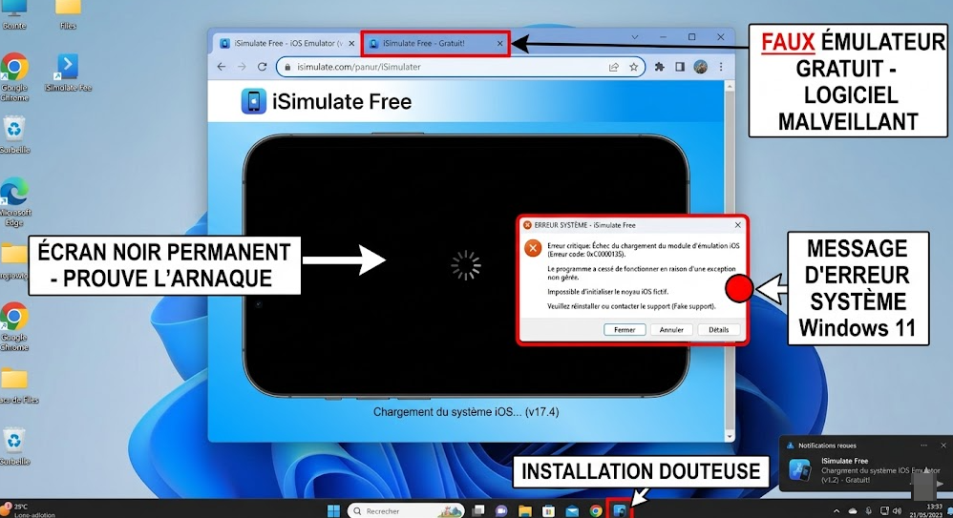Viewport: 953px width, 518px height.
Task: Open File Explorer from the taskbar
Action: pyautogui.click(x=525, y=510)
